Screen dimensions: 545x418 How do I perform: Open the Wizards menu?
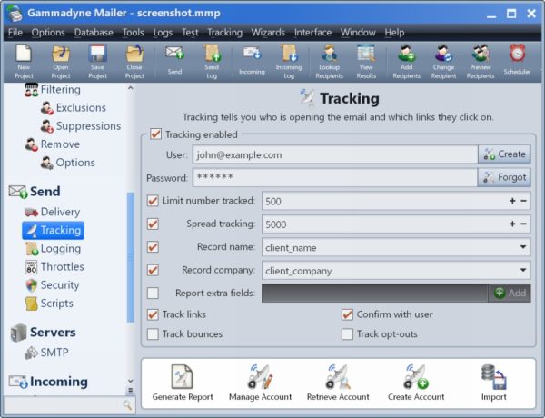[270, 32]
